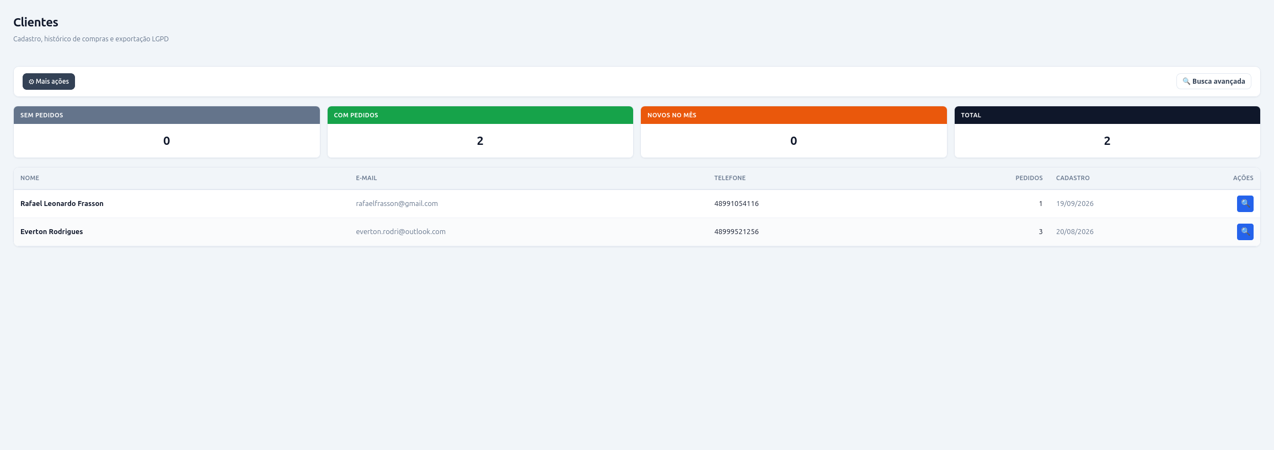
Task: Open the Mais ações menu
Action: (x=49, y=82)
